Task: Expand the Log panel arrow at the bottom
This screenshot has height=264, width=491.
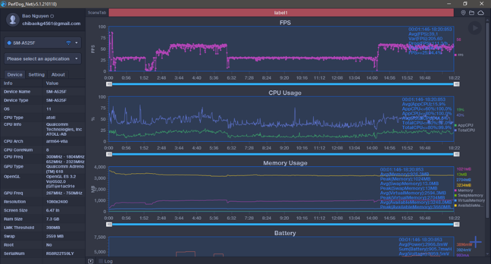Action: coord(91,260)
